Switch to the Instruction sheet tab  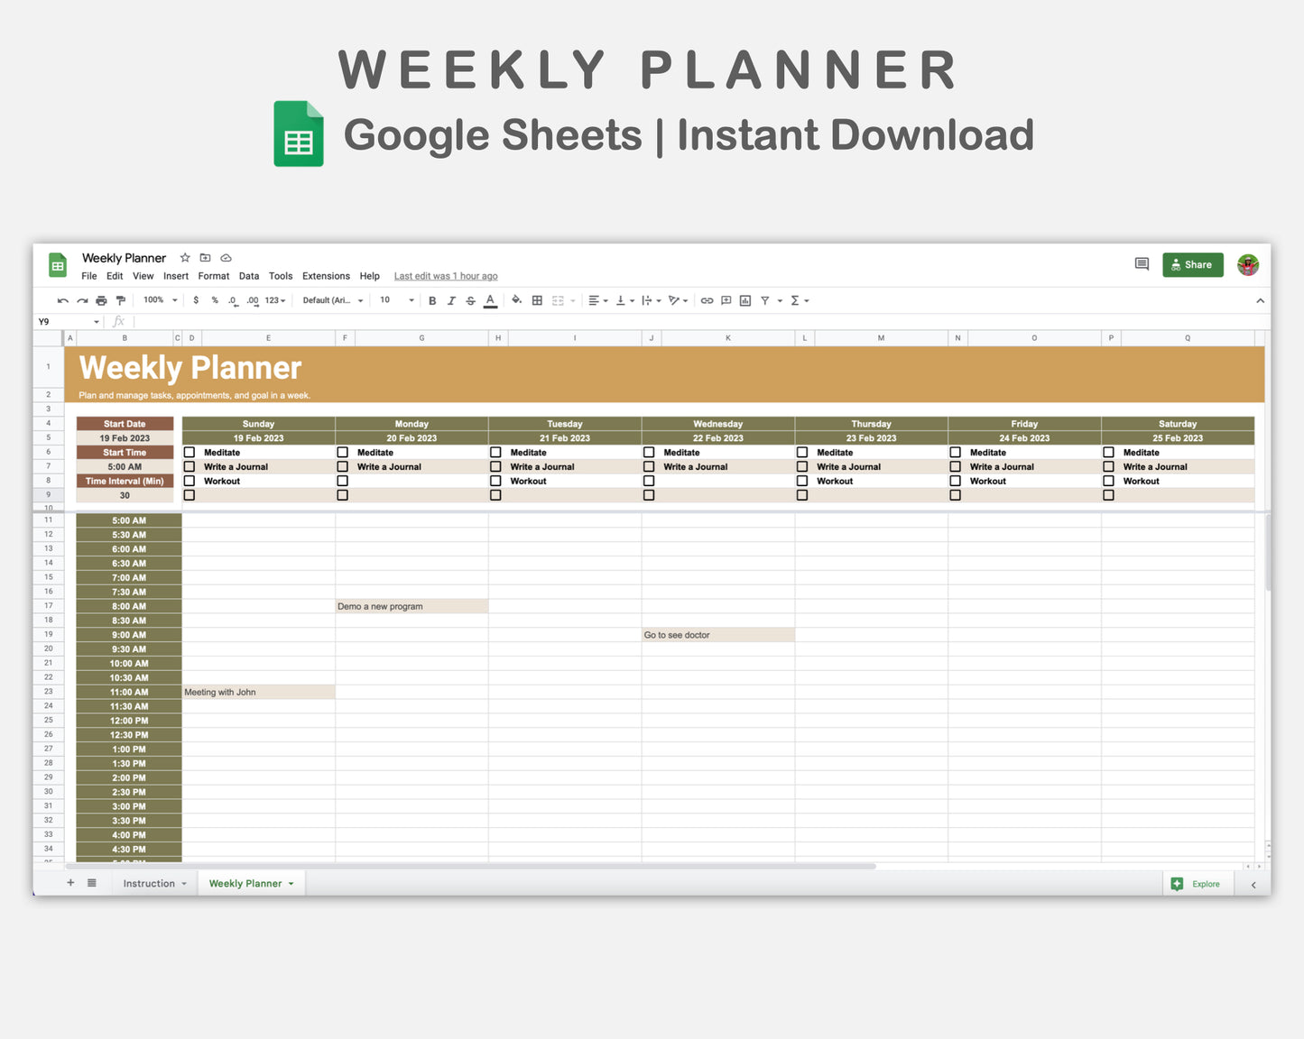(149, 883)
